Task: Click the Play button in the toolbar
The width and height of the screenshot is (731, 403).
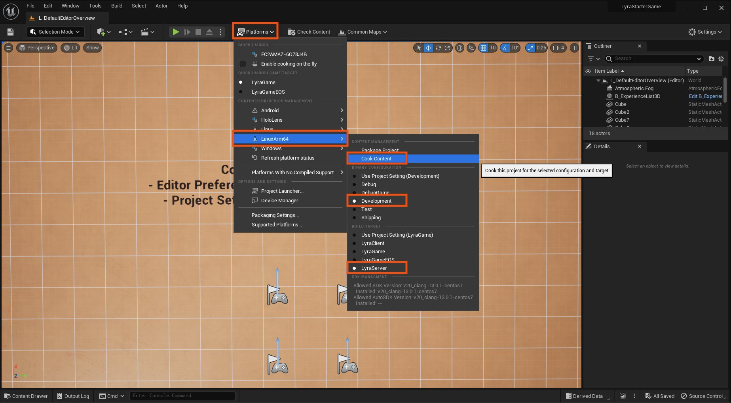Action: point(176,32)
